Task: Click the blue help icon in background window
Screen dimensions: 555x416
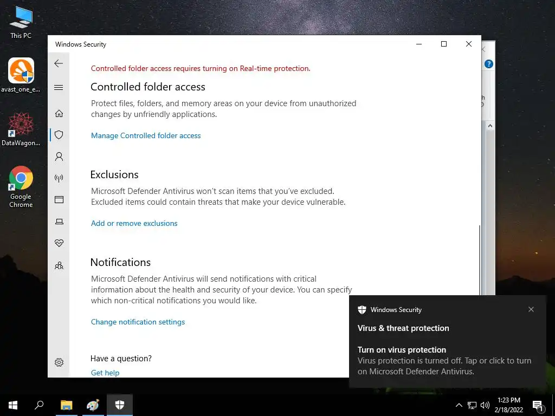Action: tap(489, 64)
